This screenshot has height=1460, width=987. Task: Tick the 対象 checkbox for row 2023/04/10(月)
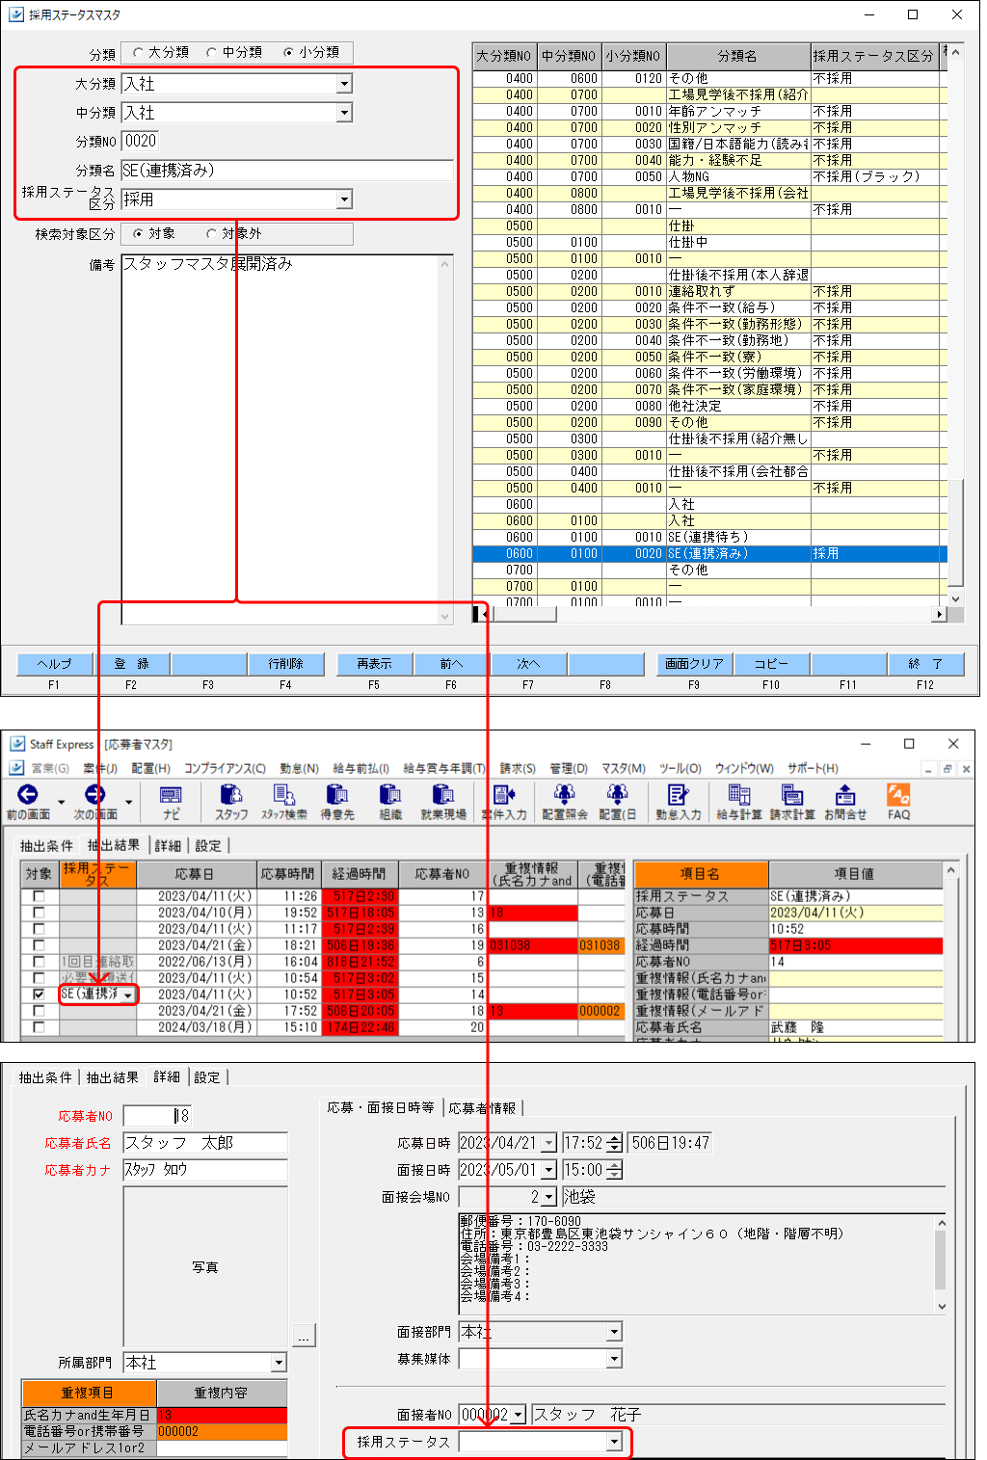39,913
